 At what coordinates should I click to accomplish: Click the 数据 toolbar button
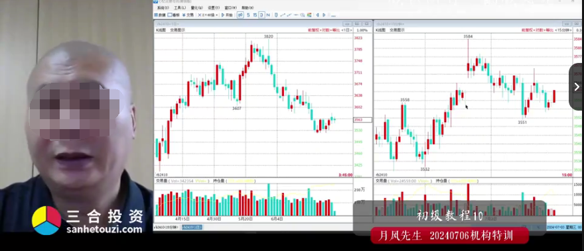point(160,15)
